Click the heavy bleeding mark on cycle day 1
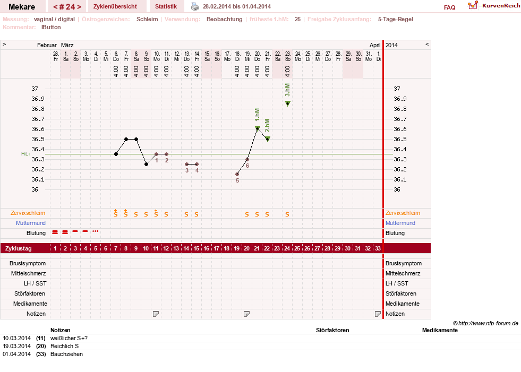This screenshot has width=521, height=372. [x=55, y=232]
